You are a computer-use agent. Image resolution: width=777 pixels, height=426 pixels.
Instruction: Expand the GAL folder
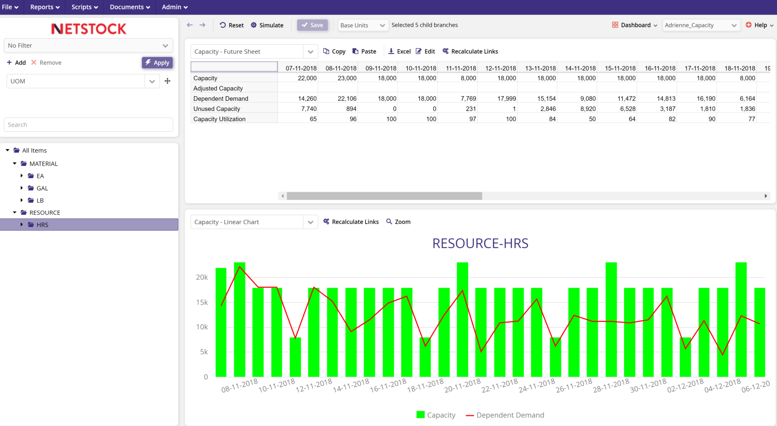point(22,188)
